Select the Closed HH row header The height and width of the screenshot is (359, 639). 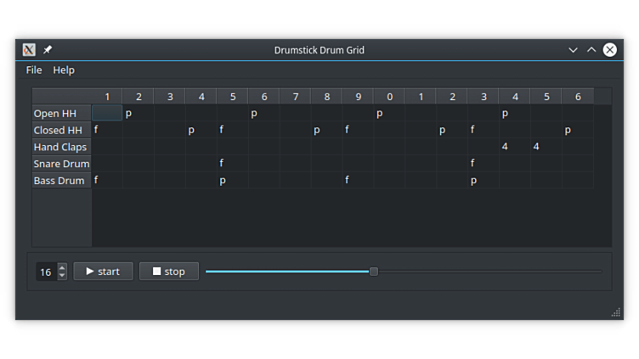click(x=61, y=131)
